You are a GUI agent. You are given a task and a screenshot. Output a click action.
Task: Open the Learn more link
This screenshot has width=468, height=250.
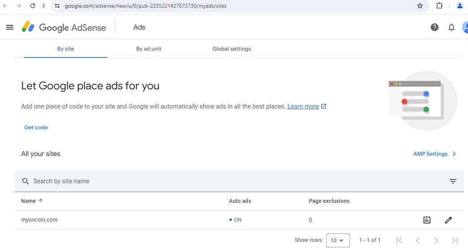click(303, 106)
